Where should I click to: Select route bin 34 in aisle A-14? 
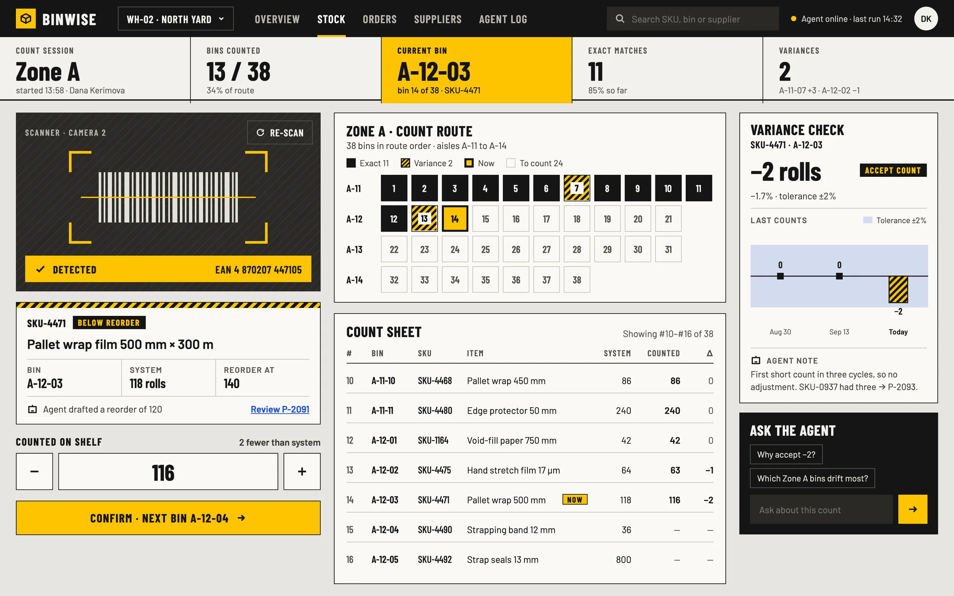click(x=455, y=280)
